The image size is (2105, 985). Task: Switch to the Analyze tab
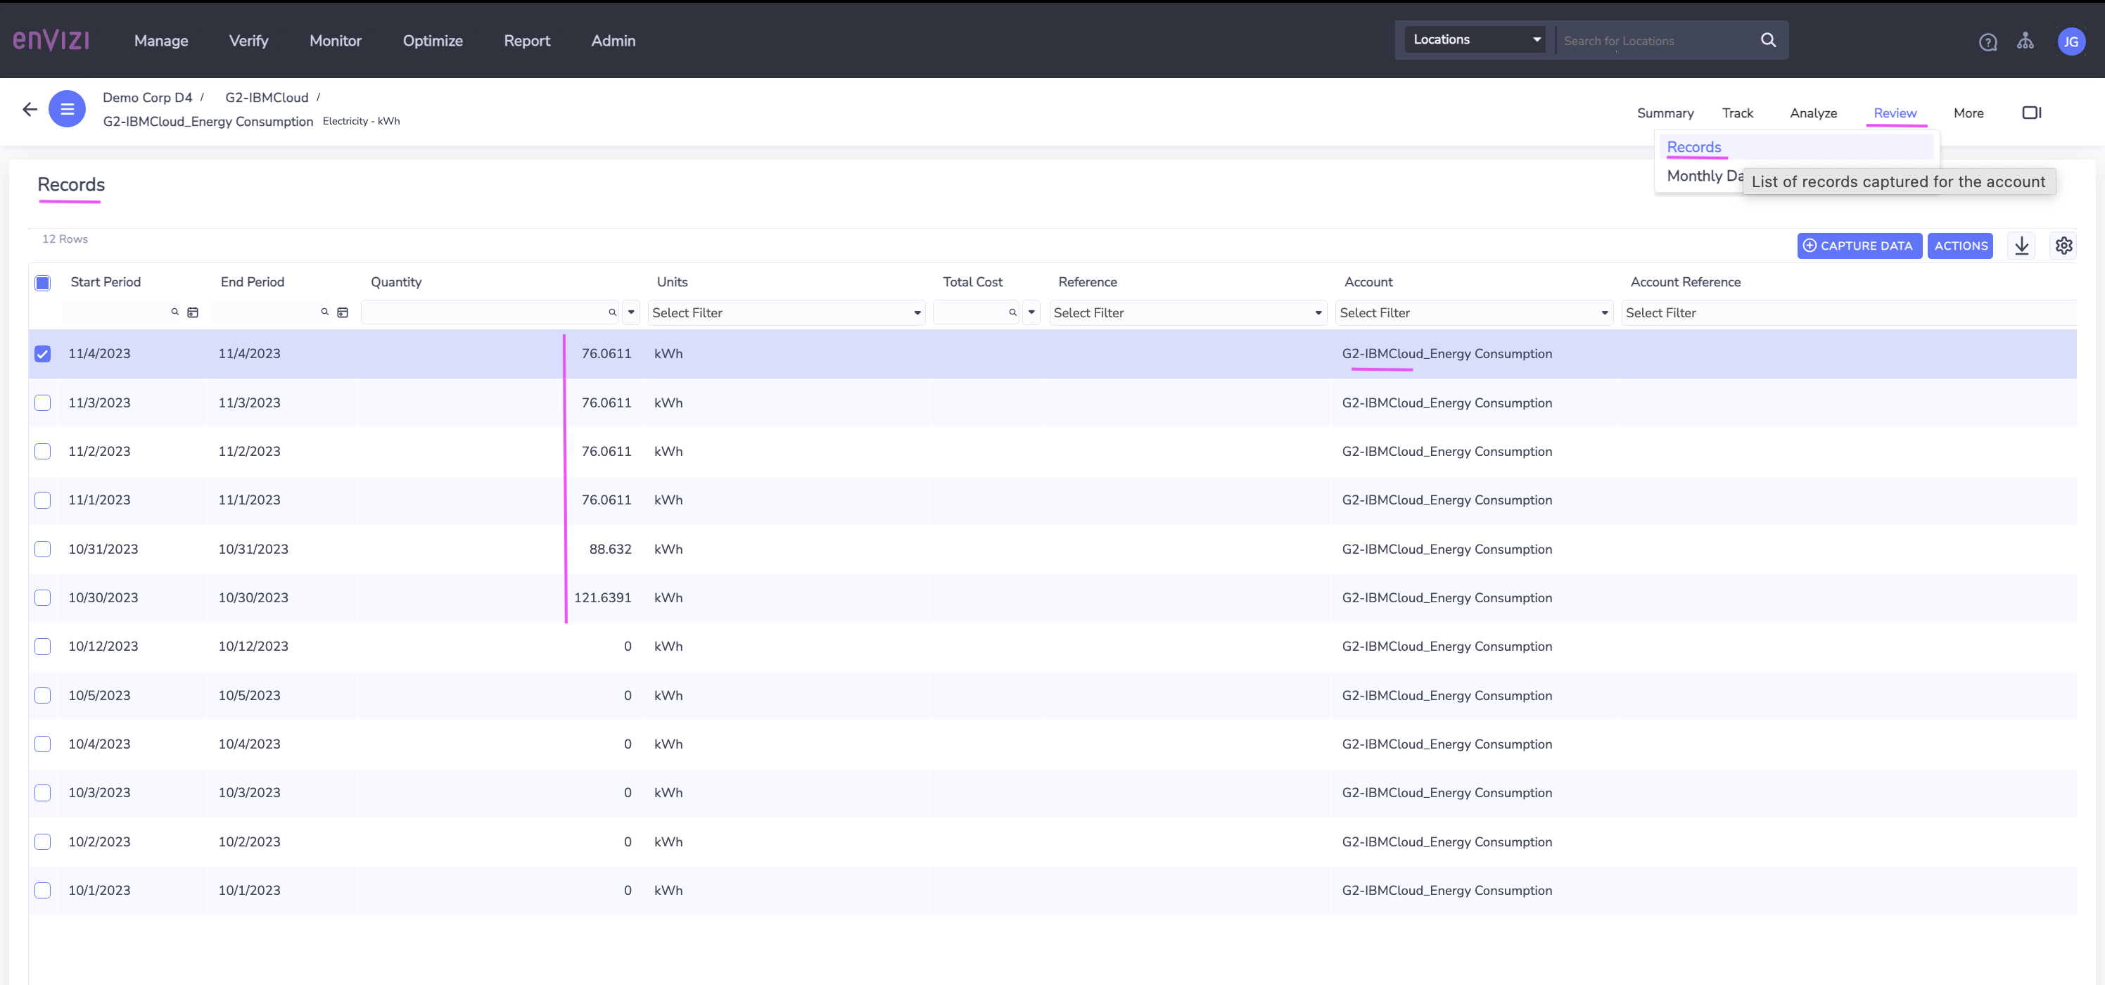pos(1812,113)
